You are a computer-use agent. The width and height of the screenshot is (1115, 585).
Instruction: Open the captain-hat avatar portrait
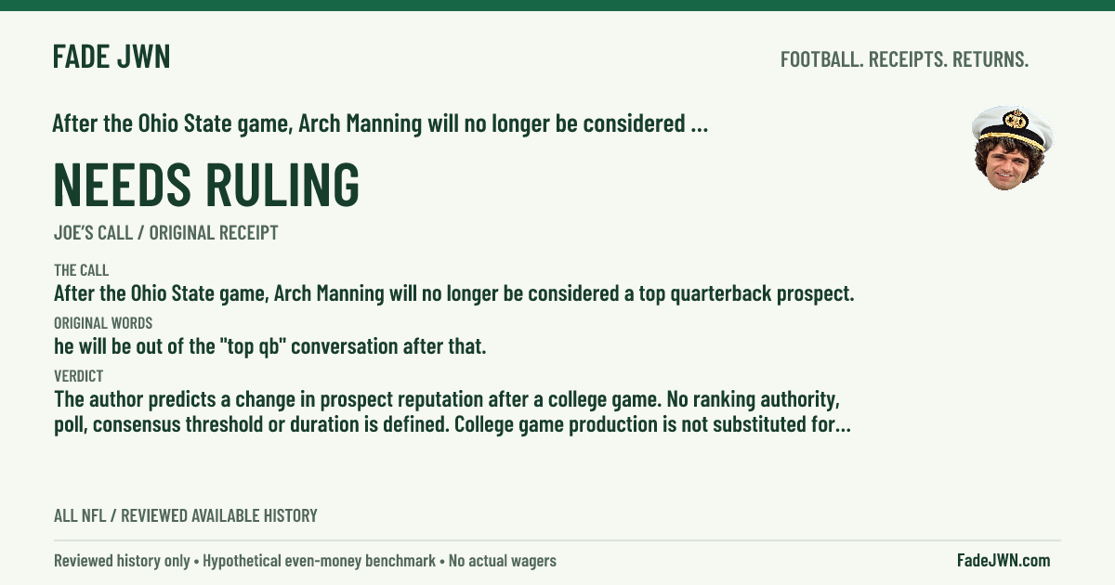(x=1011, y=148)
